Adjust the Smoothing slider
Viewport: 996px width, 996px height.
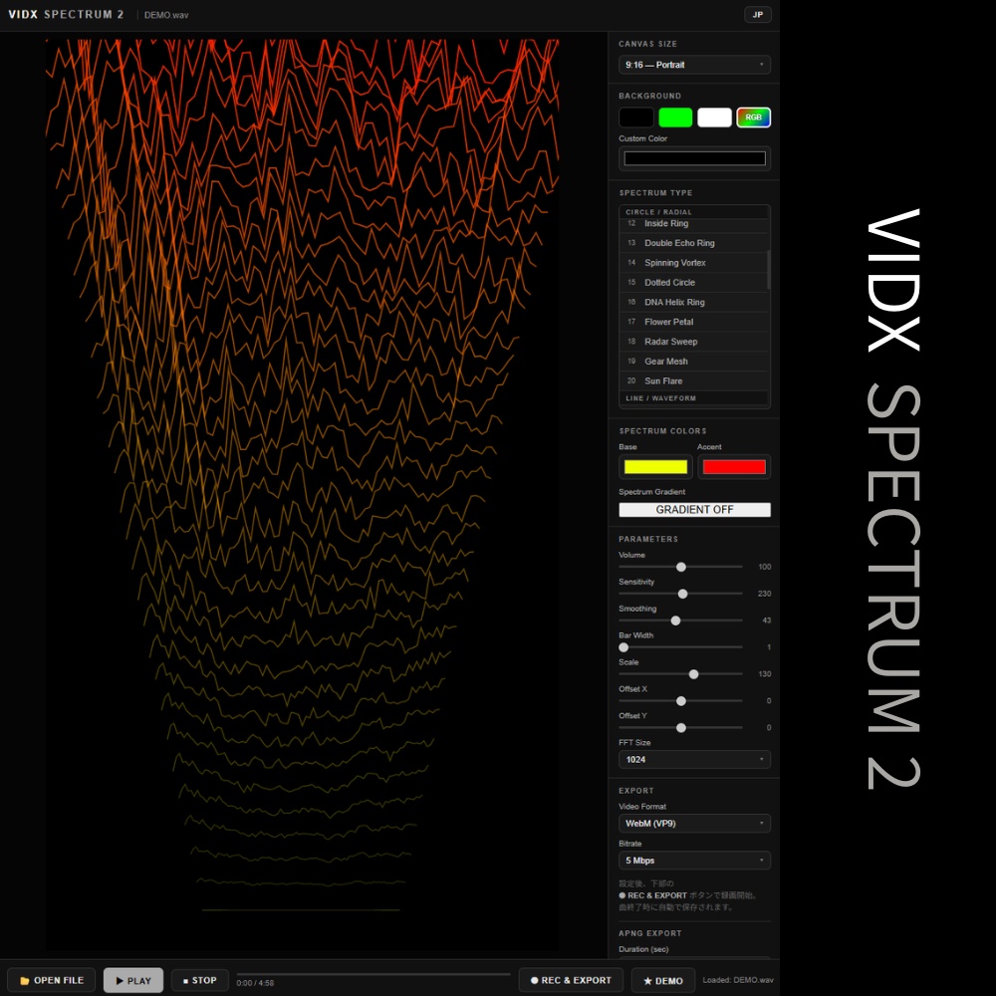[x=680, y=621]
